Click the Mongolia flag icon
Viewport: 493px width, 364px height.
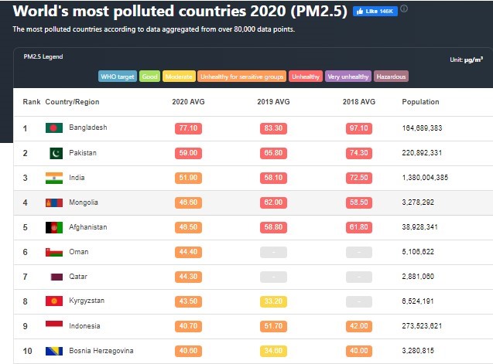click(54, 202)
